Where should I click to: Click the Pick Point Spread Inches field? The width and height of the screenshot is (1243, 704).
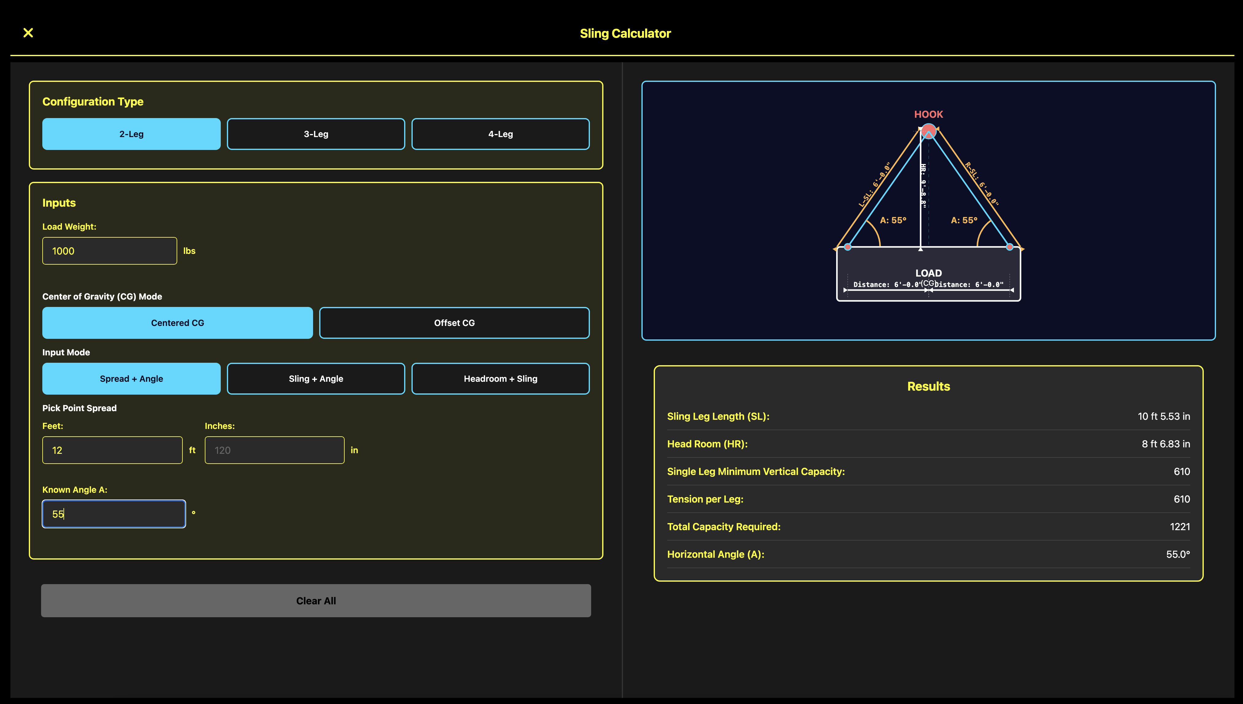pyautogui.click(x=275, y=450)
